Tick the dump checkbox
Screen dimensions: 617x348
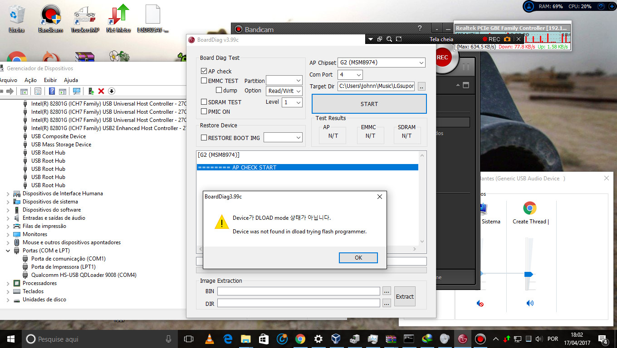[x=219, y=90]
